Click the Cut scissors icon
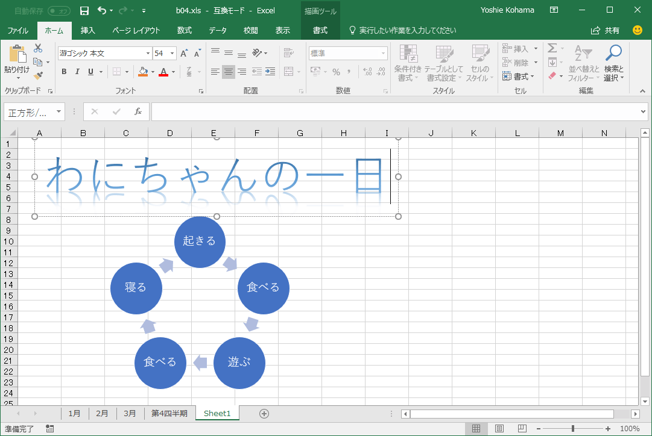The width and height of the screenshot is (652, 436). 38,48
